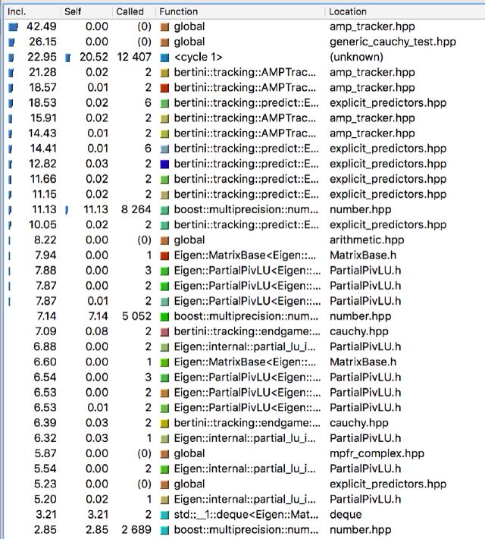
Task: Select the <cycle 1> function row
Action: [244, 57]
